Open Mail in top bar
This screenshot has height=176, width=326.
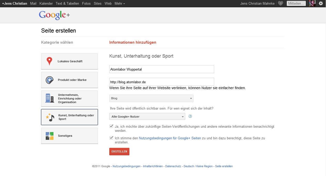(x=33, y=3)
